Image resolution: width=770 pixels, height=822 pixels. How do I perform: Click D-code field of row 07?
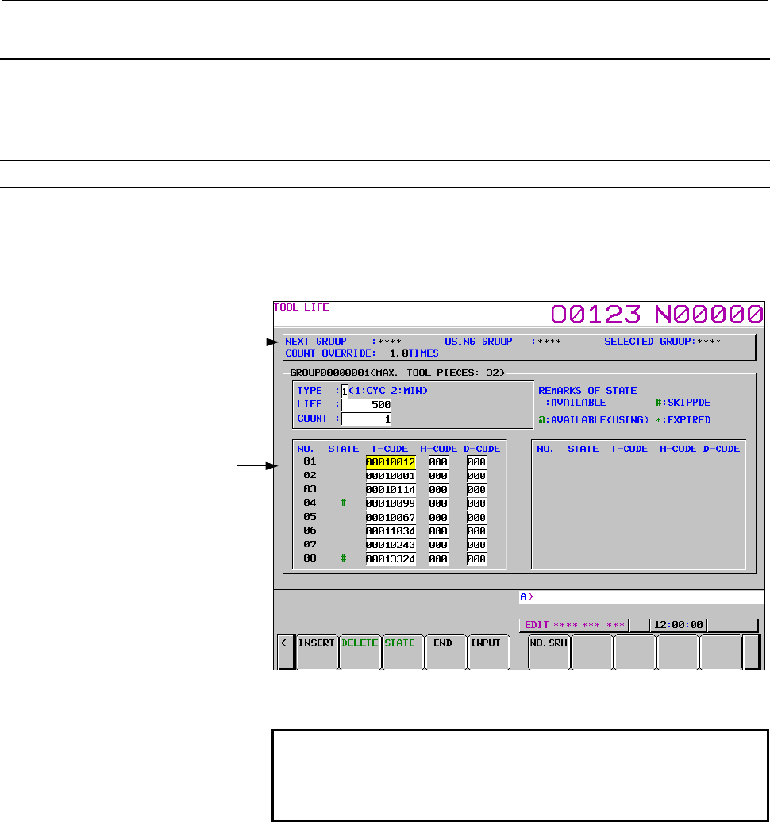click(x=476, y=545)
